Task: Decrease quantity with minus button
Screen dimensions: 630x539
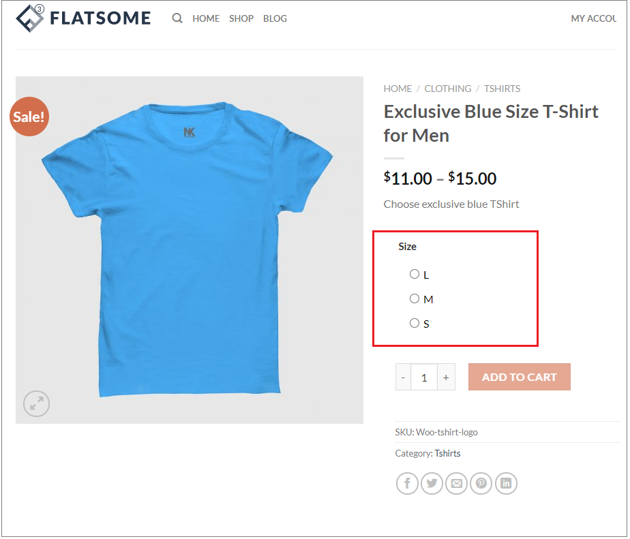Action: 403,377
